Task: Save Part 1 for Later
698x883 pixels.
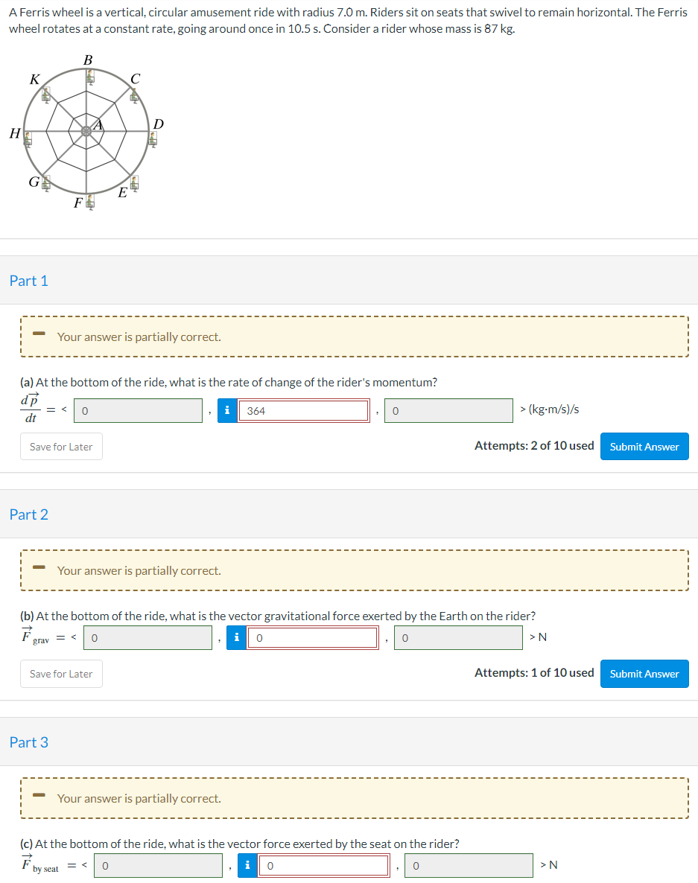Action: click(61, 446)
